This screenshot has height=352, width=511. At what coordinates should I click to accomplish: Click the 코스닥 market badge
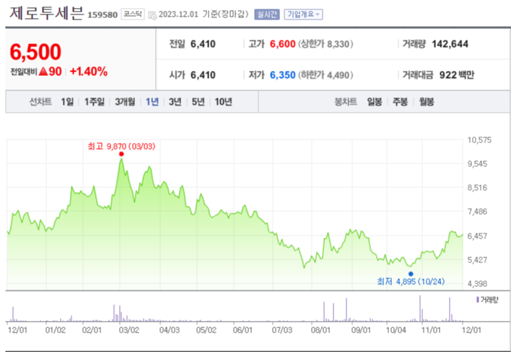(133, 14)
